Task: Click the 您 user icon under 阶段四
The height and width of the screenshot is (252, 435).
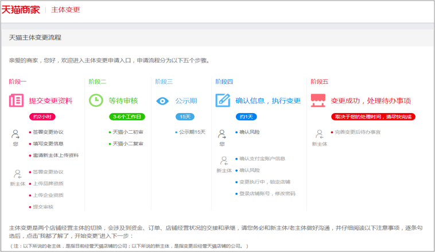Action: (x=222, y=134)
